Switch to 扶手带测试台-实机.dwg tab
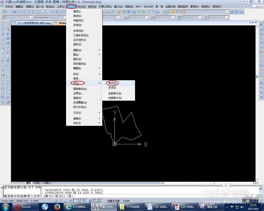 coord(32,23)
